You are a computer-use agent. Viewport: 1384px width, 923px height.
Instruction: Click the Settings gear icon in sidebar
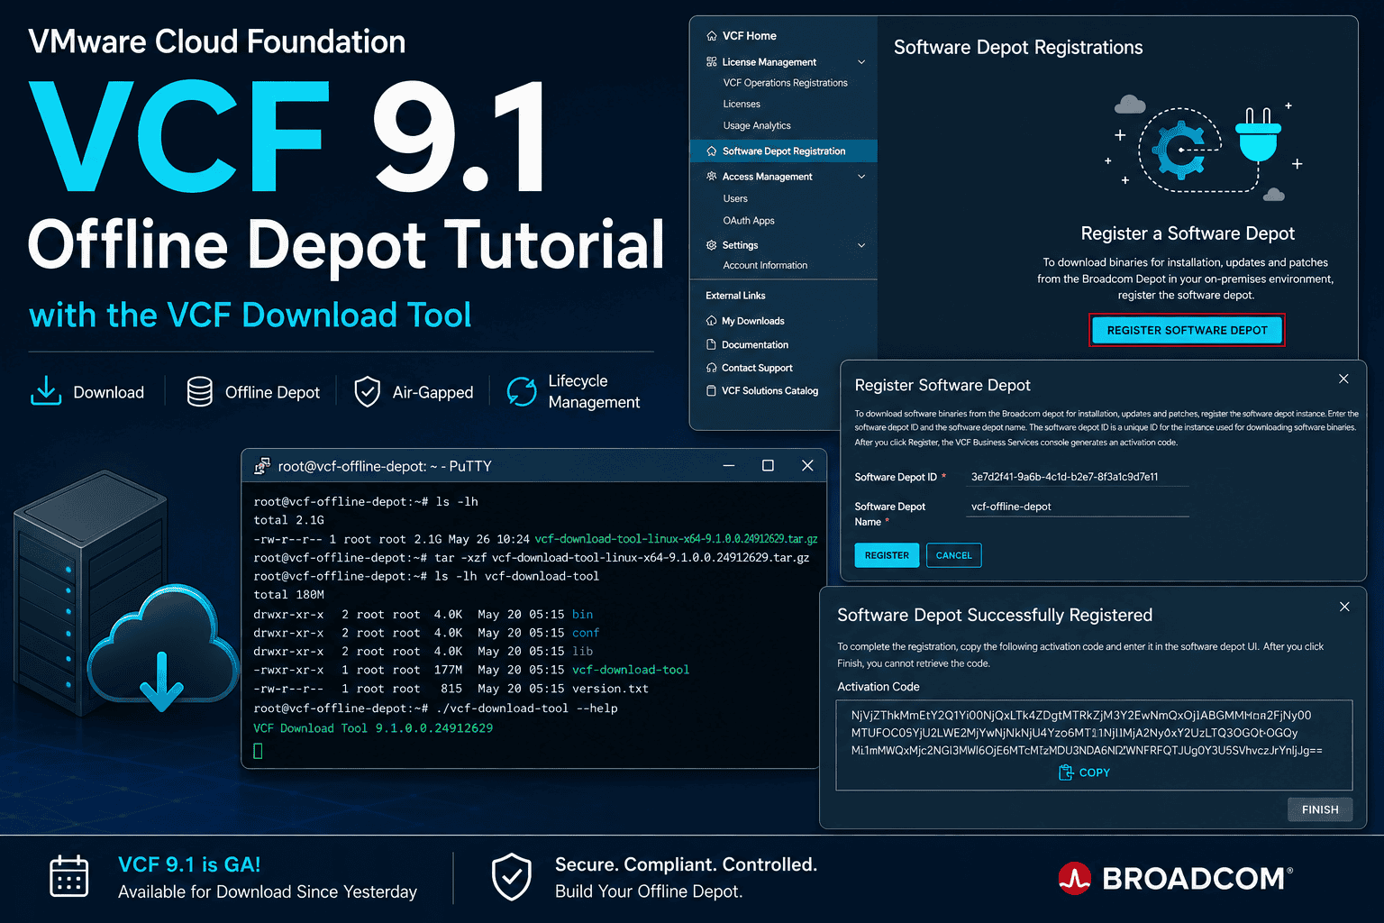coord(712,245)
